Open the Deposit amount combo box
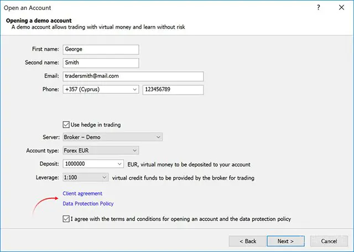Viewport: 354px width, 252px height. coord(93,164)
